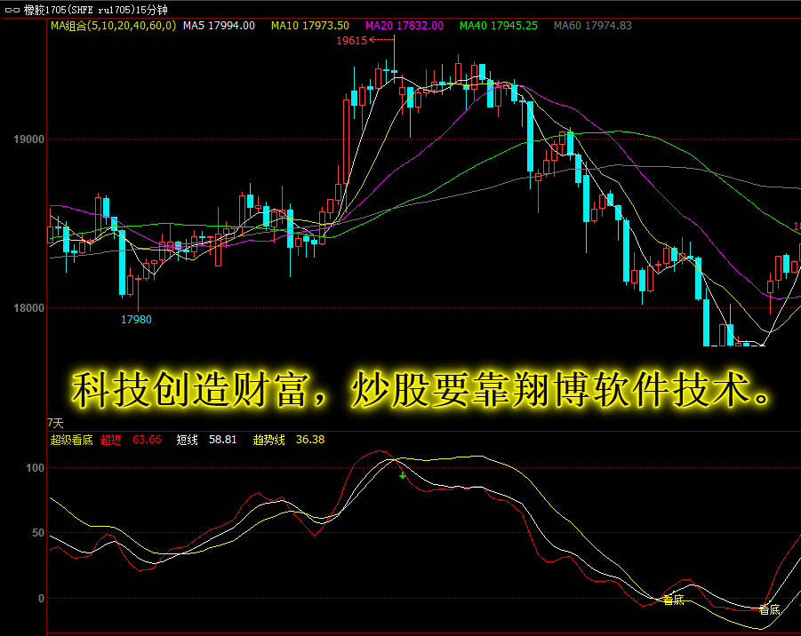
Task: Select the MA60 17974.83 value
Action: [593, 26]
